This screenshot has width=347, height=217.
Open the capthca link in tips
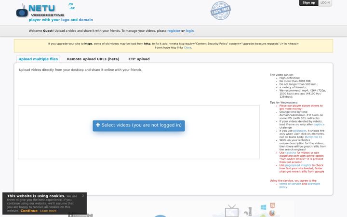coord(319,124)
